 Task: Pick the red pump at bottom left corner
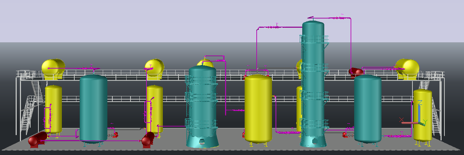pos(37,139)
